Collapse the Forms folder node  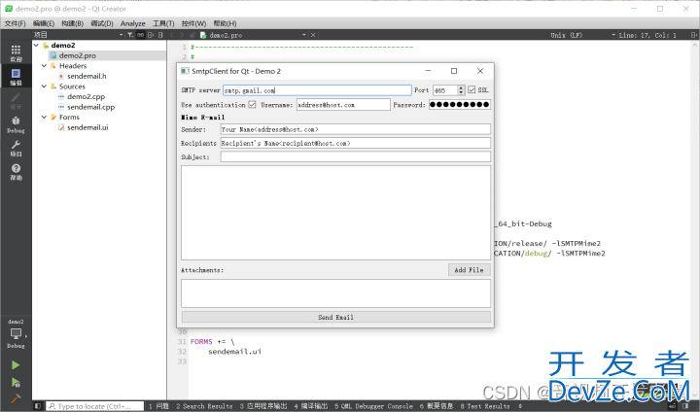(x=44, y=117)
